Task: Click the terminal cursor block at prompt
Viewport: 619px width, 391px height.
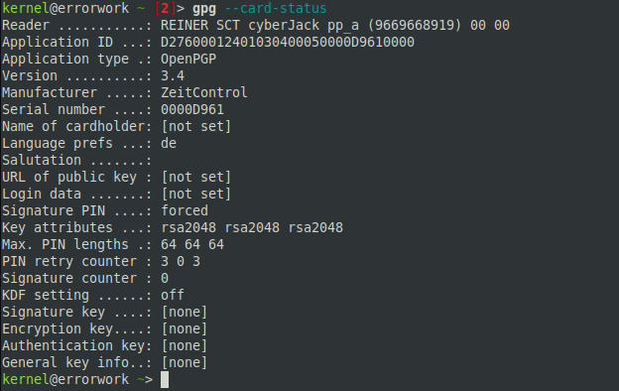Action: [x=165, y=379]
